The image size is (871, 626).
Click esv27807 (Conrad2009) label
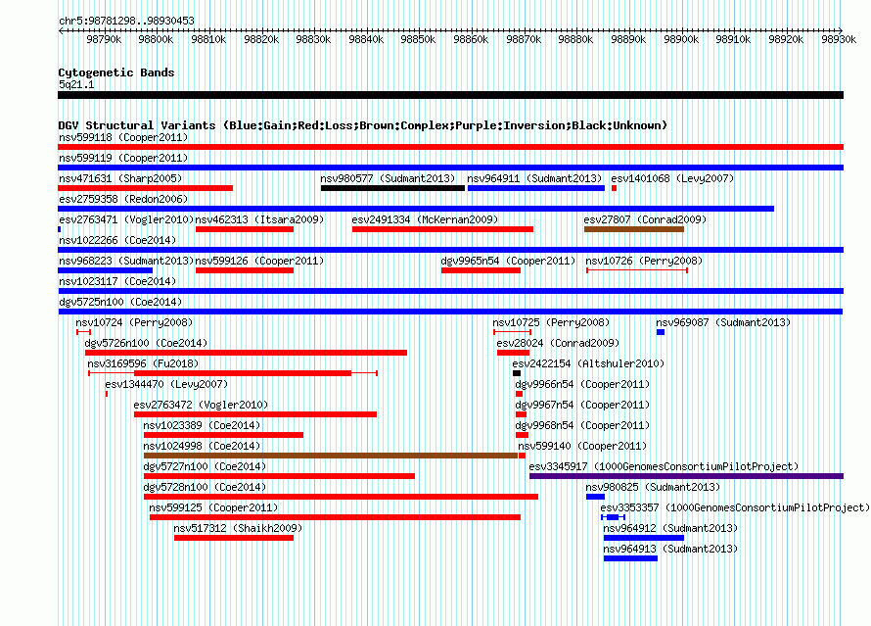click(645, 219)
